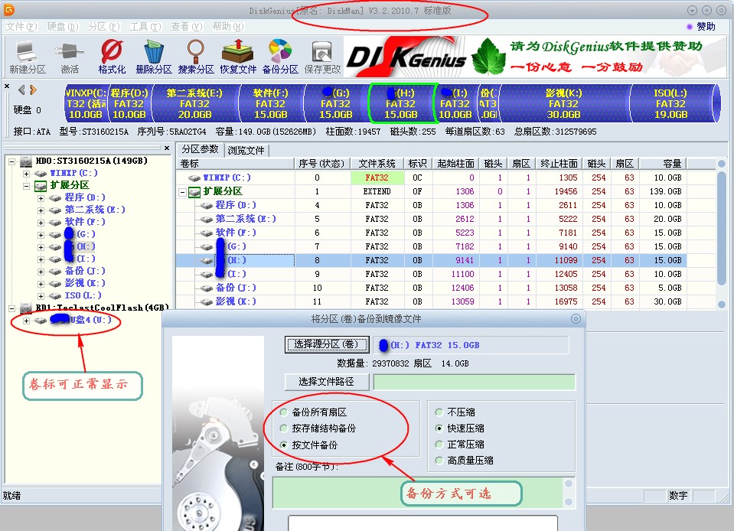Select the 软件(F:) partition bar block
Screen dimensions: 734x531
(x=271, y=103)
